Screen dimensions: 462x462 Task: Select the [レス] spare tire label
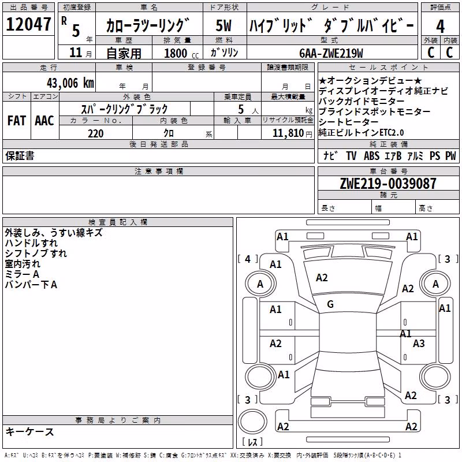pyautogui.click(x=252, y=442)
